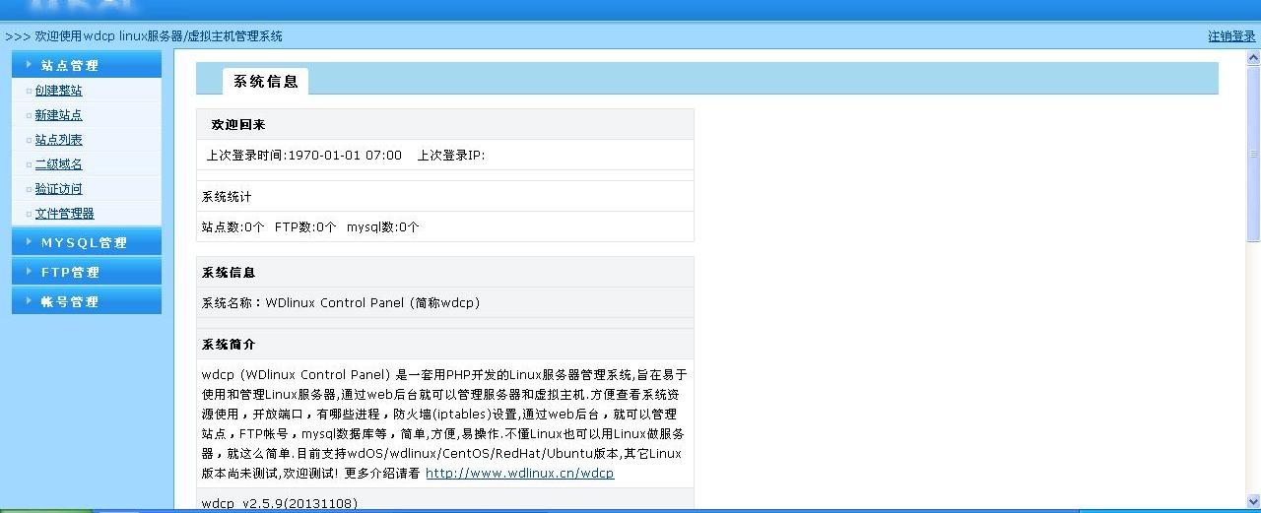
Task: Collapse the 站点管理 sidebar section
Action: [70, 65]
